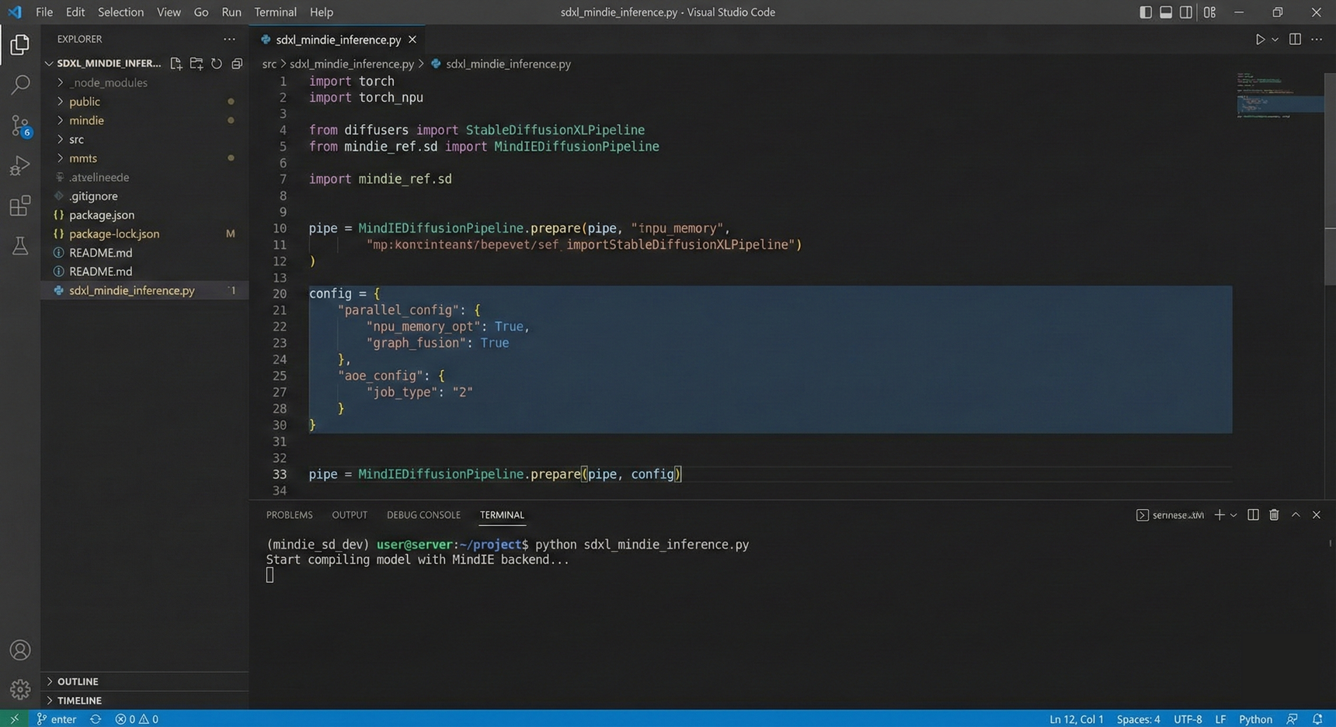Expand the public folder
The width and height of the screenshot is (1336, 727).
(x=144, y=102)
